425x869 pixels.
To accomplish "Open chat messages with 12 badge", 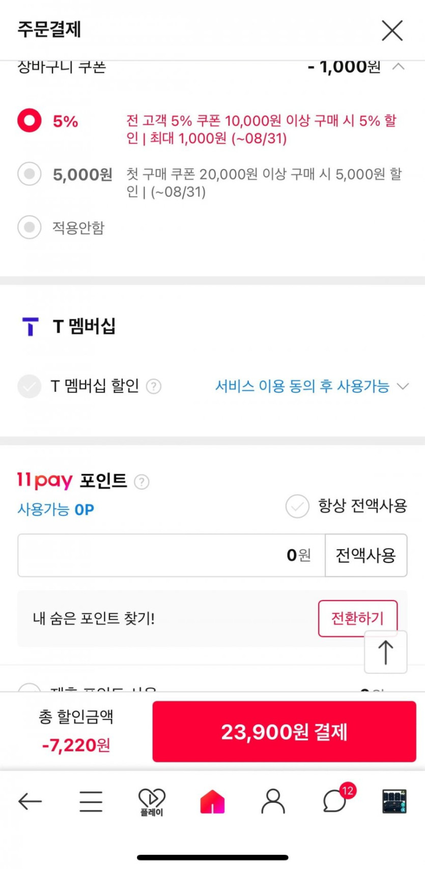I will tap(335, 801).
